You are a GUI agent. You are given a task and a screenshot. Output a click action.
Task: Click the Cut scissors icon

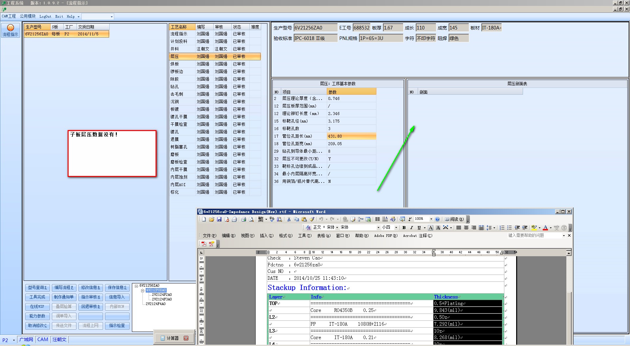pos(289,219)
